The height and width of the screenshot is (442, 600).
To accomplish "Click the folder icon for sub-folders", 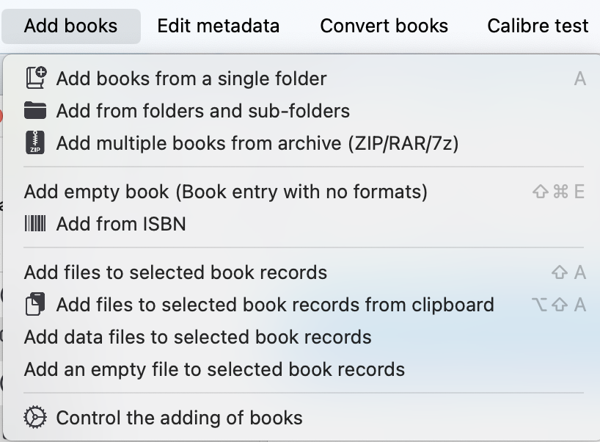I will 35,111.
